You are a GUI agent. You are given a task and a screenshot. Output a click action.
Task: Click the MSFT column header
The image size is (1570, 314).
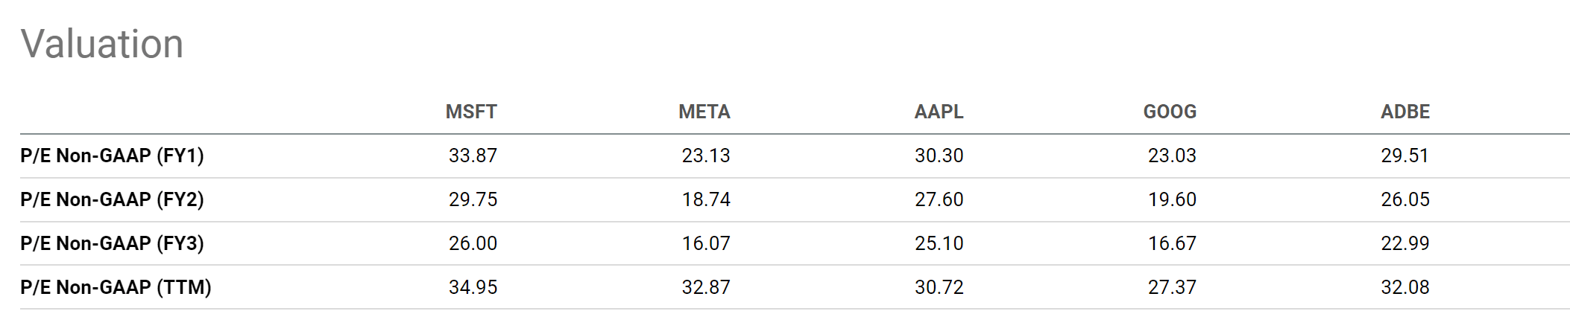(x=471, y=112)
